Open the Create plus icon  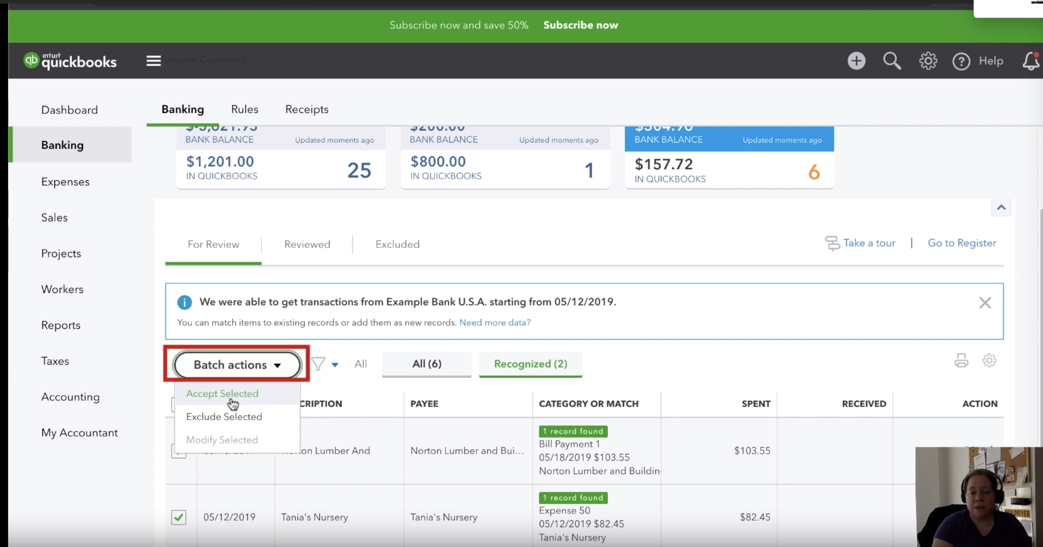pyautogui.click(x=856, y=61)
